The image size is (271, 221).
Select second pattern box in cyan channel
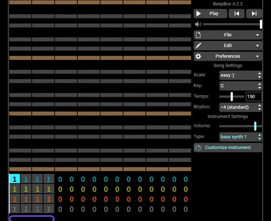(x=26, y=179)
